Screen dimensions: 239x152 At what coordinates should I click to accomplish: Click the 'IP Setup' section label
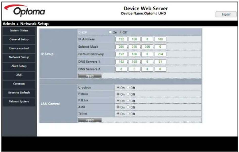click(47, 54)
